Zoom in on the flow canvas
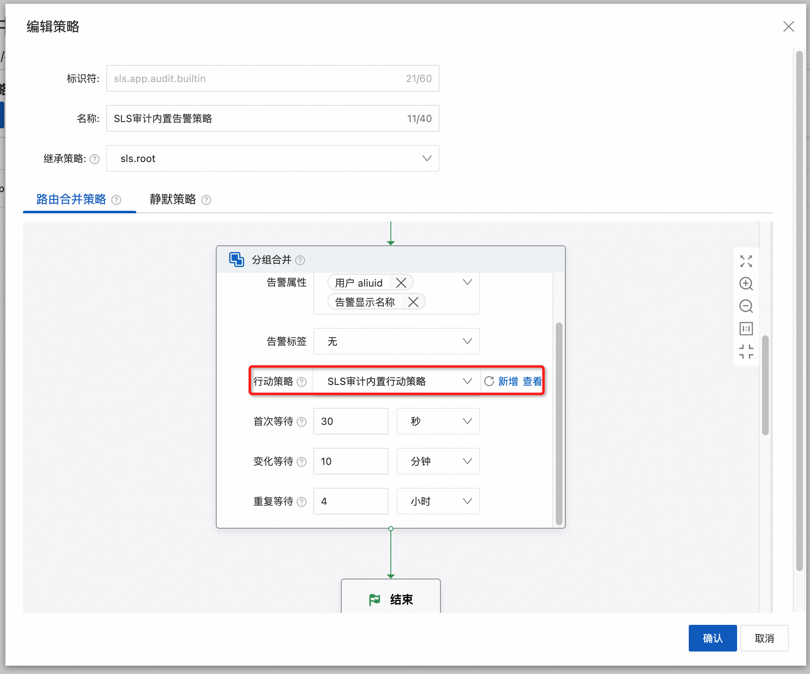The height and width of the screenshot is (674, 810). click(746, 284)
